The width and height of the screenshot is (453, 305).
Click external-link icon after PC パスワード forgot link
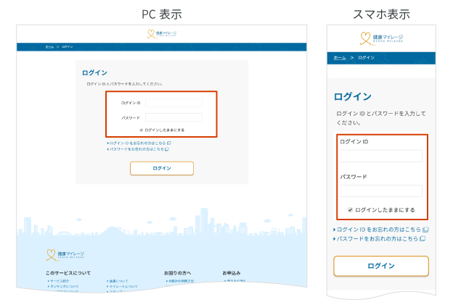pyautogui.click(x=166, y=149)
